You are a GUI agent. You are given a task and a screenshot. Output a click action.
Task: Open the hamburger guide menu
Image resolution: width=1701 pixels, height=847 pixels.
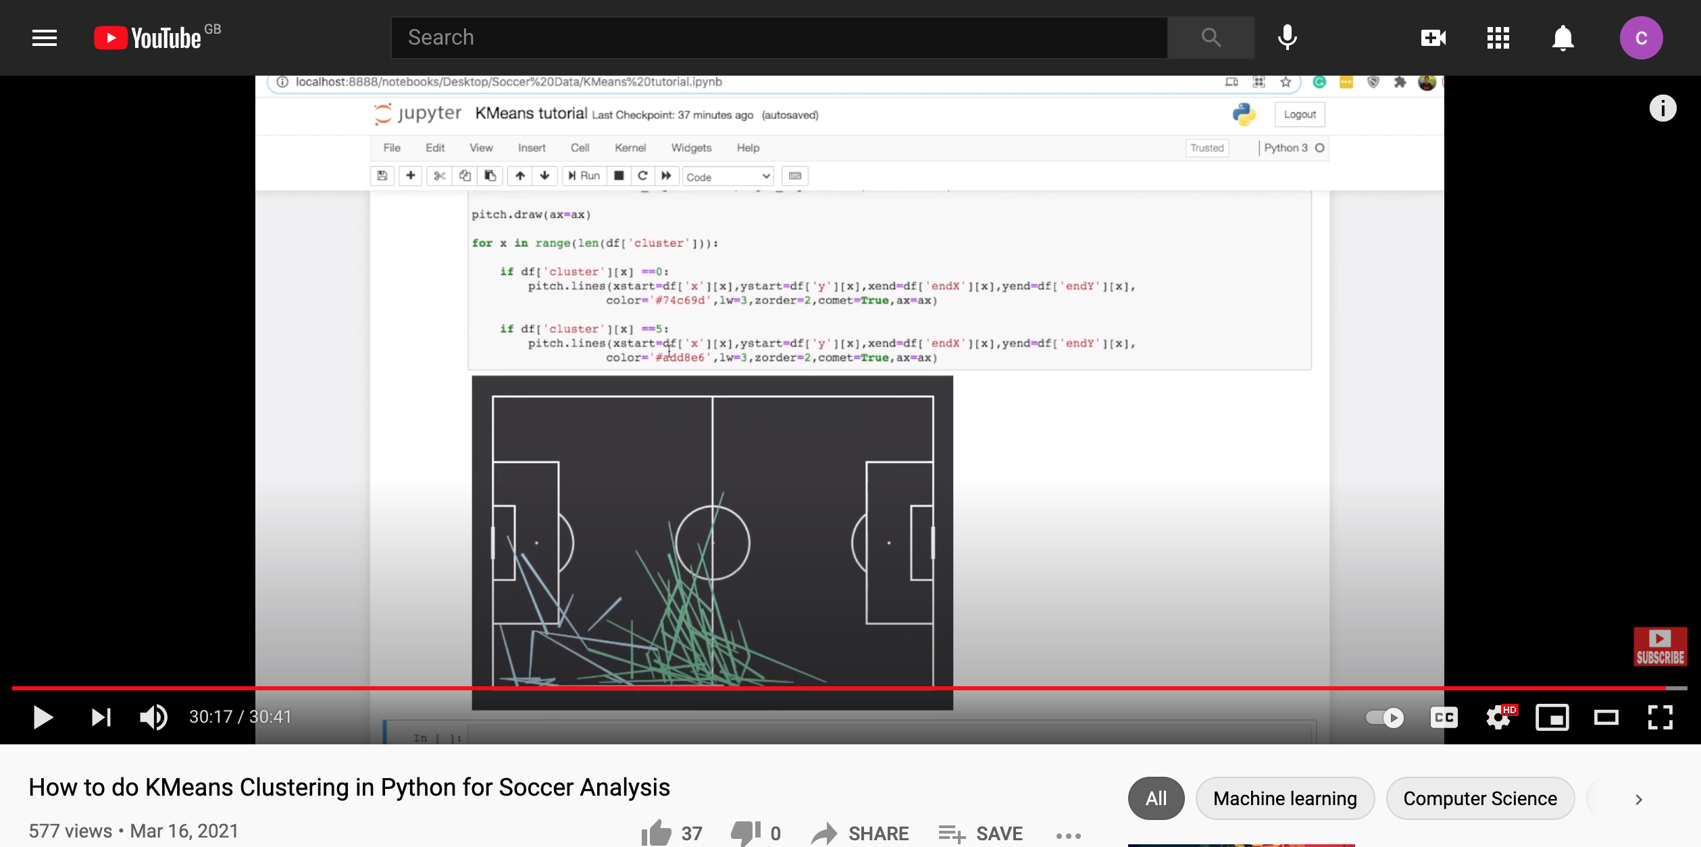click(45, 38)
